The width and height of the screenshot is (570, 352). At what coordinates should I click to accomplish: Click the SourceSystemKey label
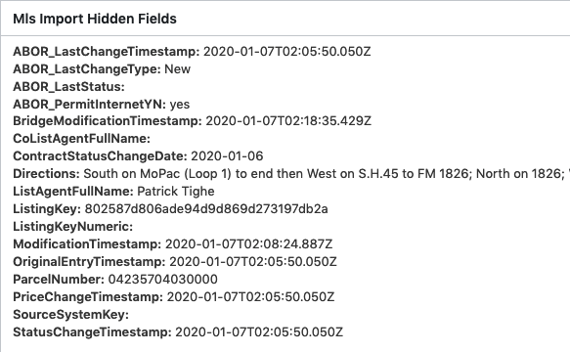tap(71, 315)
